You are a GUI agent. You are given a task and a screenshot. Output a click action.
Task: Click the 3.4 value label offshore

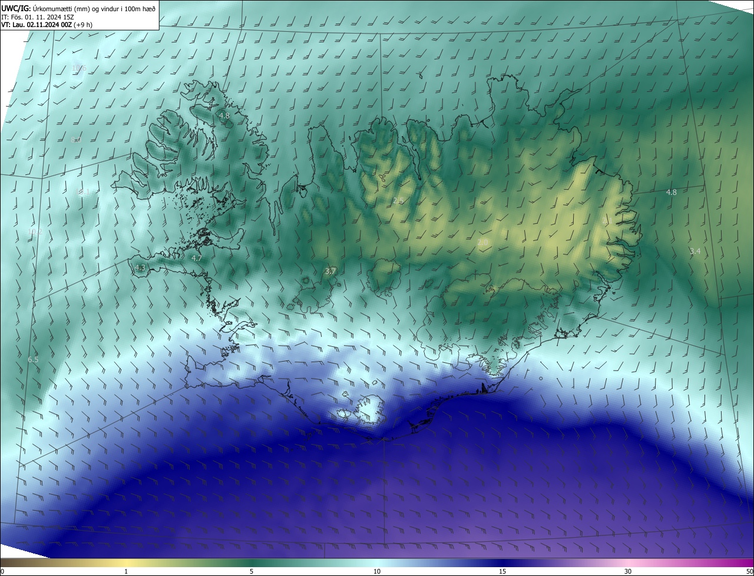[x=695, y=251]
